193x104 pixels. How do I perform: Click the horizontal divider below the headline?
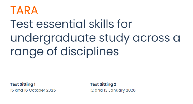pyautogui.click(x=97, y=70)
